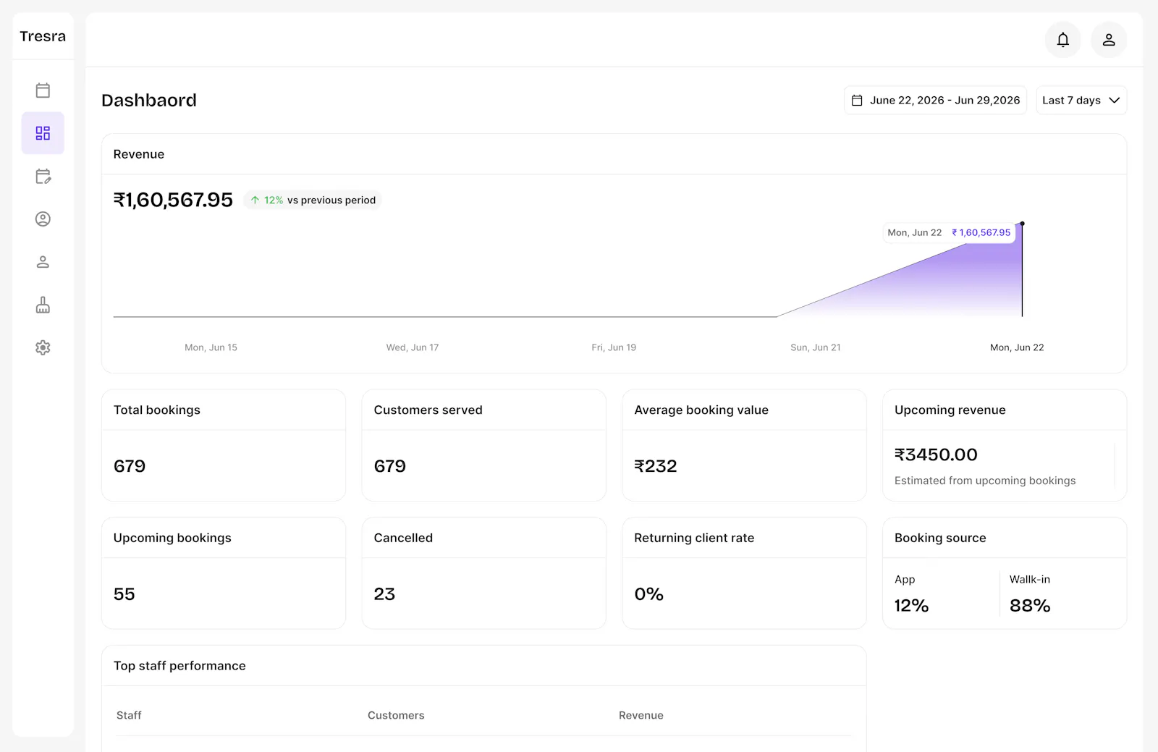Click the chart tooltip showing ₹ 1,60,567.95
This screenshot has height=752, width=1158.
(949, 232)
